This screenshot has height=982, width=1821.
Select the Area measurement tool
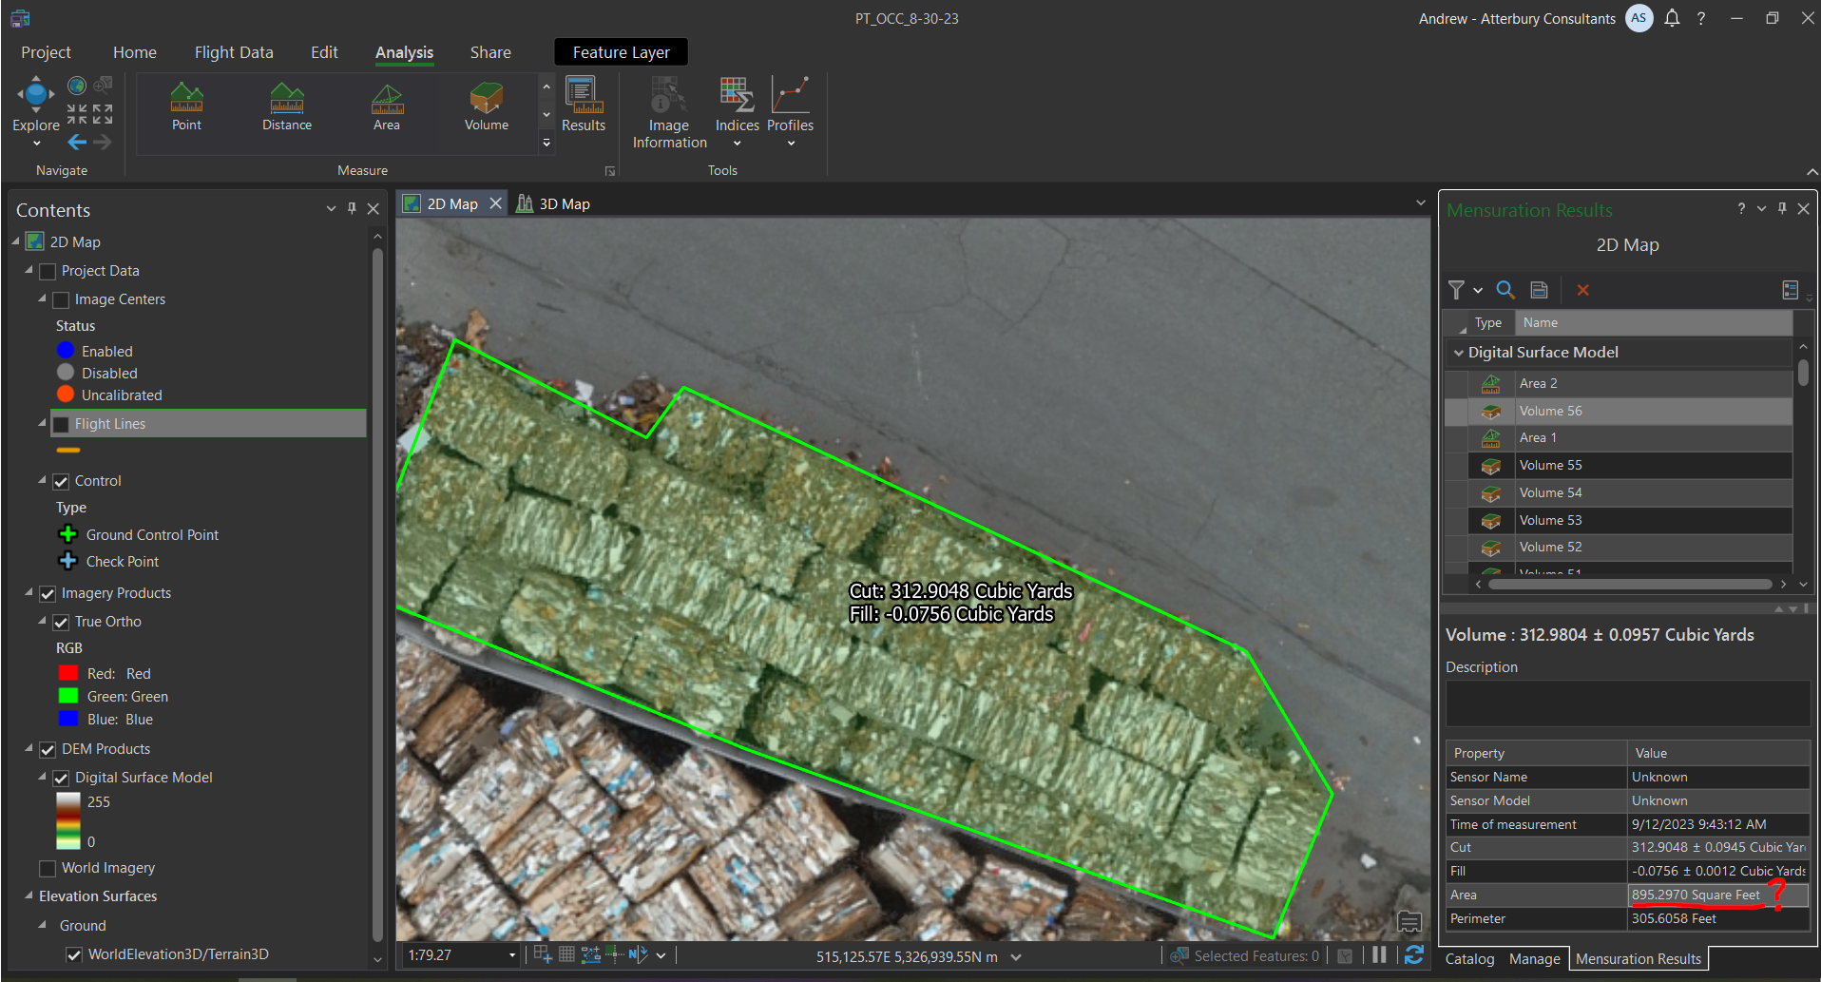386,106
